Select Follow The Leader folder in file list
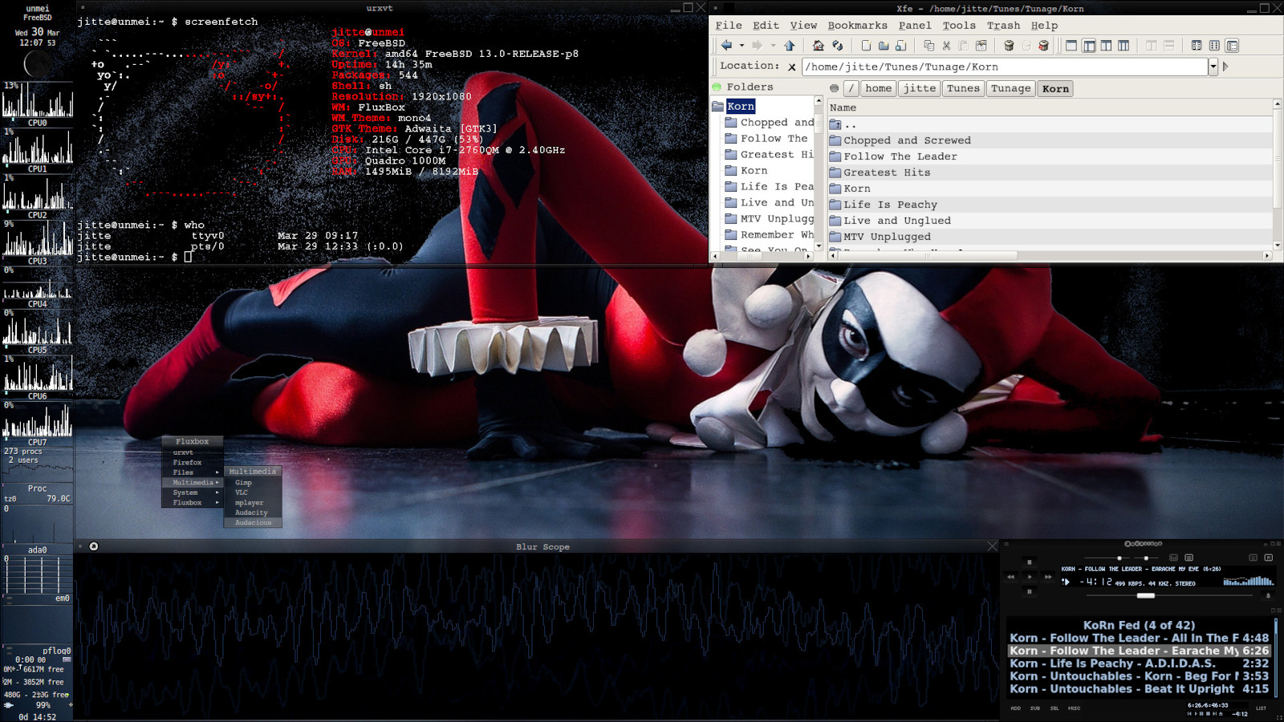The height and width of the screenshot is (722, 1284). (x=1050, y=156)
